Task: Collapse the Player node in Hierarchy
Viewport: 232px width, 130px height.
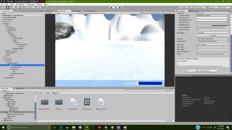Action: [x=3, y=23]
